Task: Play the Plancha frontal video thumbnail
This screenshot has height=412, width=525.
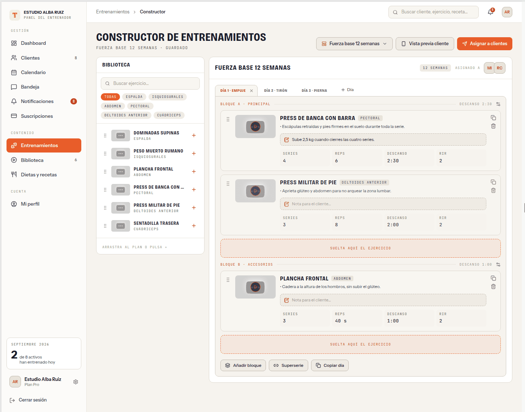Action: point(255,287)
